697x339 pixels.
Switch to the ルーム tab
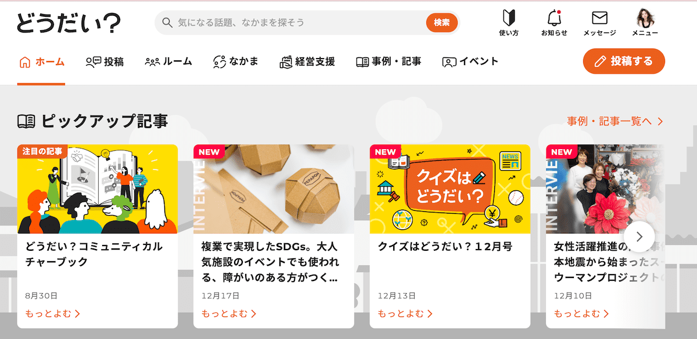click(168, 62)
